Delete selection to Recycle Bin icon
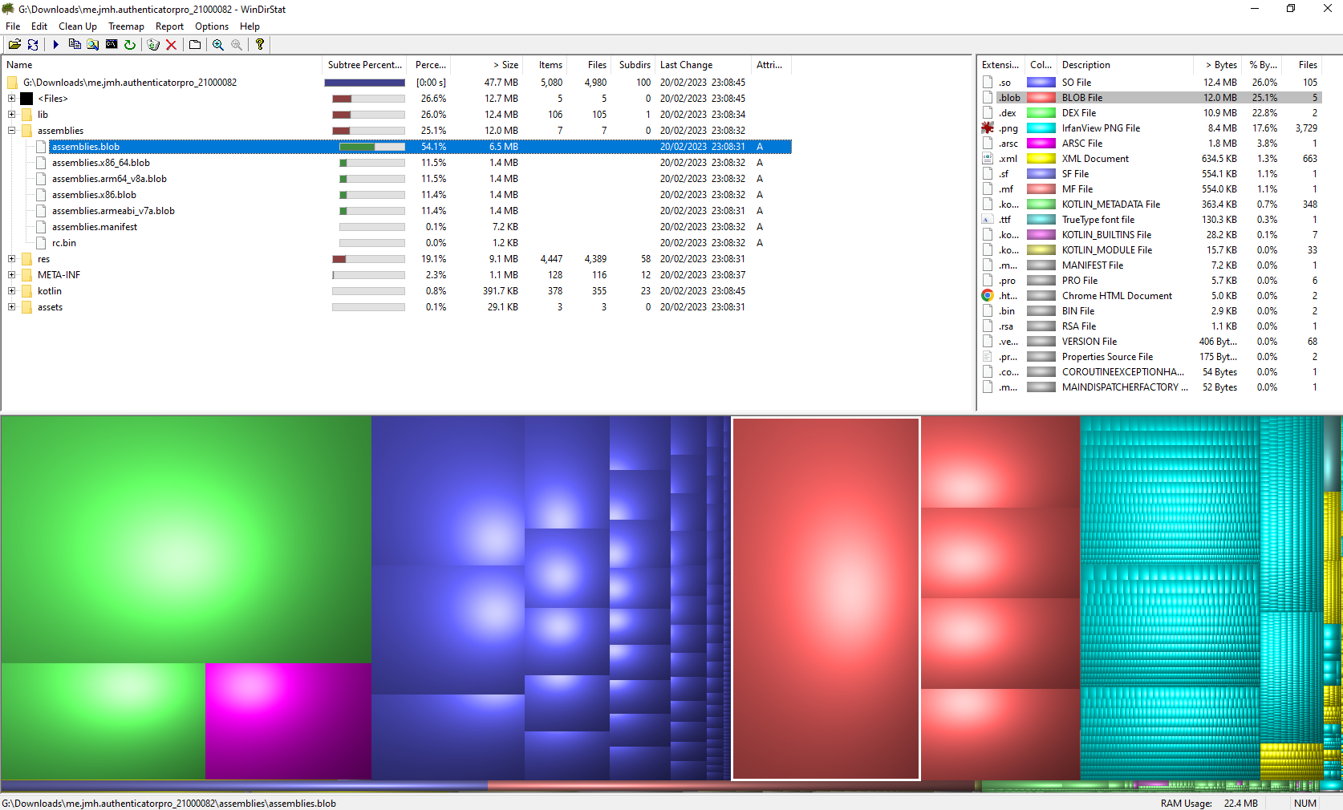 153,45
